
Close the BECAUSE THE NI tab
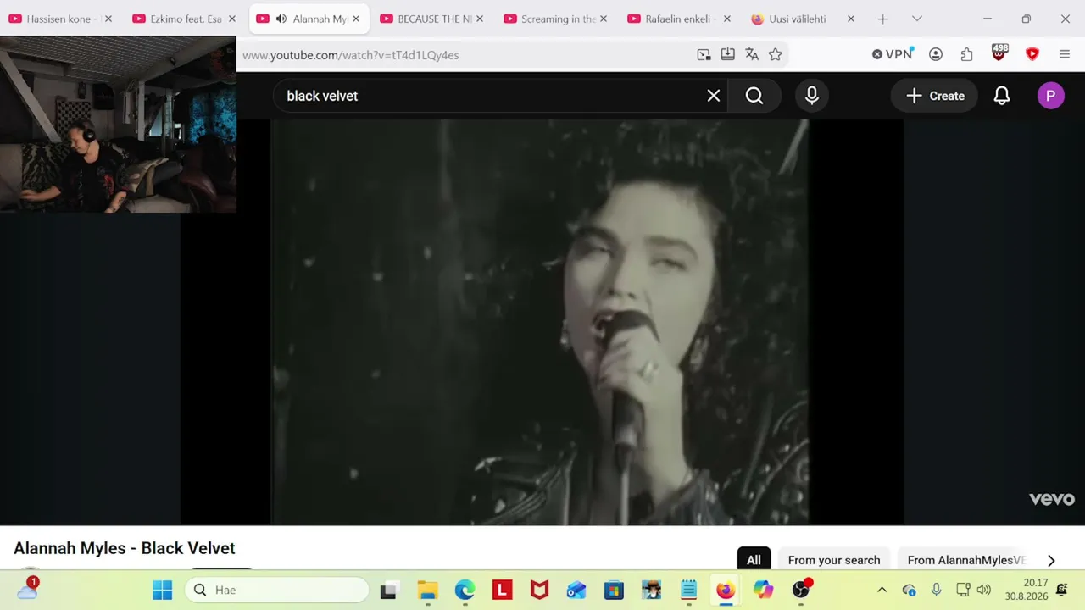479,19
